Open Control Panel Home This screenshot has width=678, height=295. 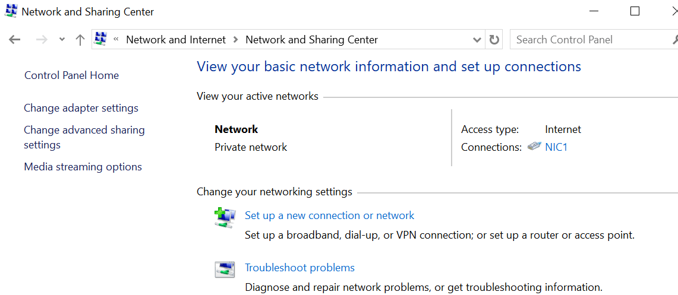click(71, 75)
